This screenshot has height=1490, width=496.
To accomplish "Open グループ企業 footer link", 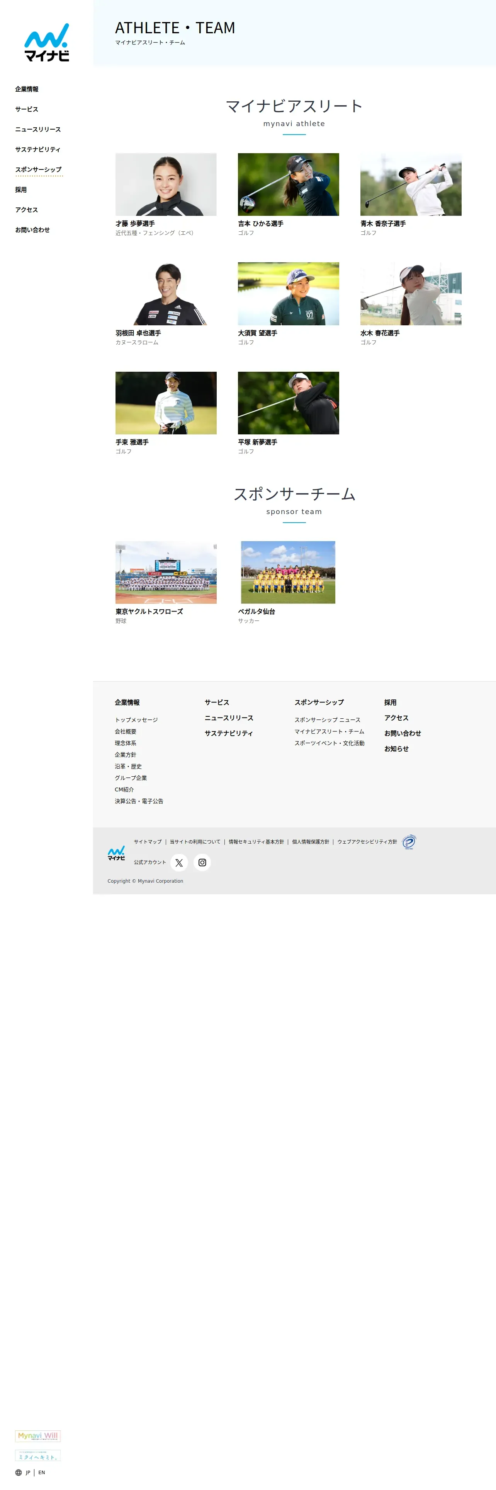I will (x=131, y=778).
